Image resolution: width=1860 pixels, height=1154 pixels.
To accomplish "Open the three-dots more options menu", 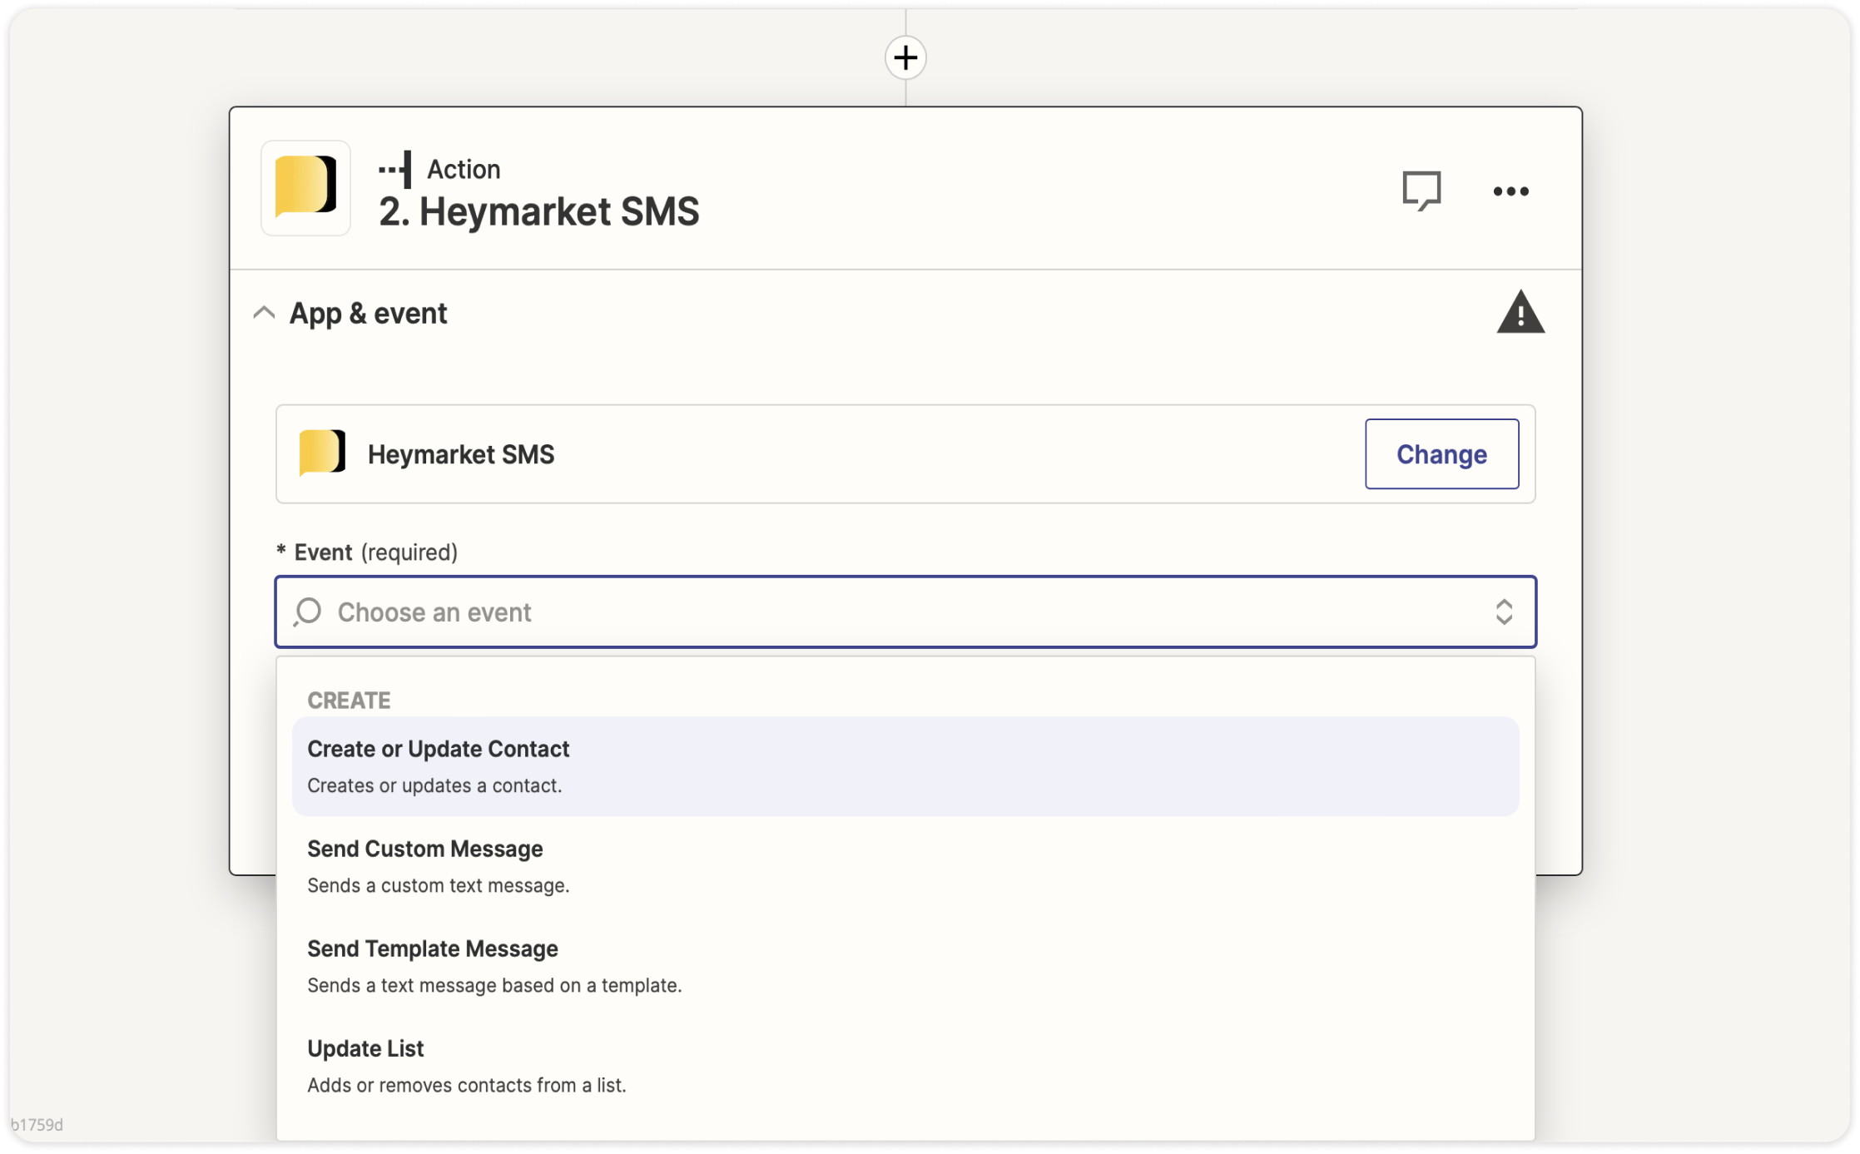I will pyautogui.click(x=1510, y=191).
